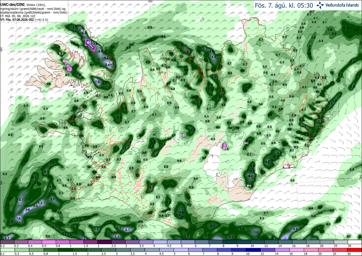Click the Veðurstofa Íslands name text
This screenshot has height=256, width=362.
(x=342, y=5)
